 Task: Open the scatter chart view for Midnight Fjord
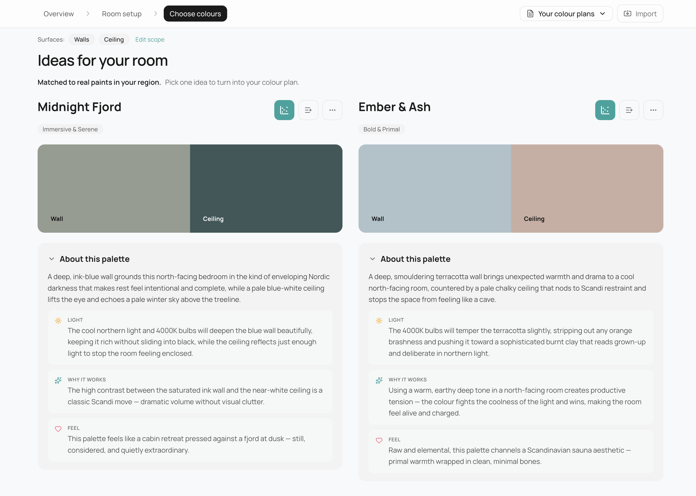coord(284,110)
